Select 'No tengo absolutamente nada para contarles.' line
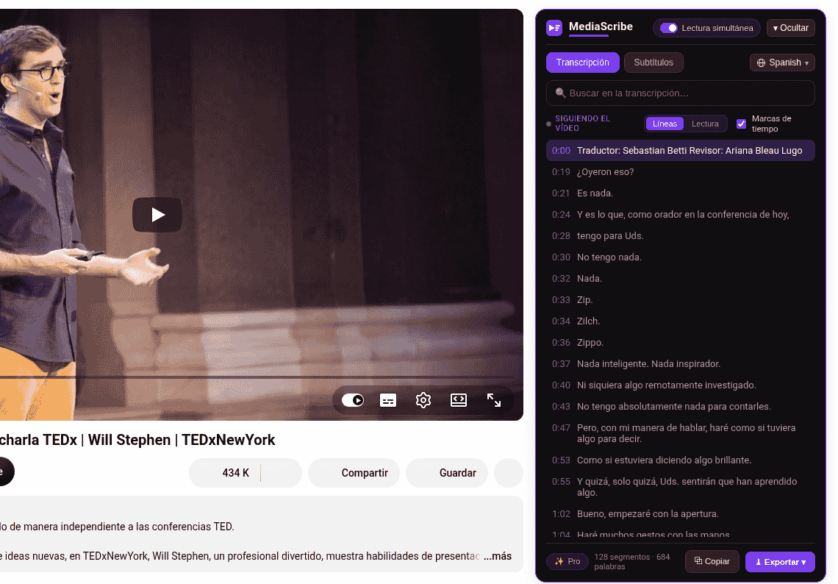This screenshot has height=584, width=838. pyautogui.click(x=681, y=407)
